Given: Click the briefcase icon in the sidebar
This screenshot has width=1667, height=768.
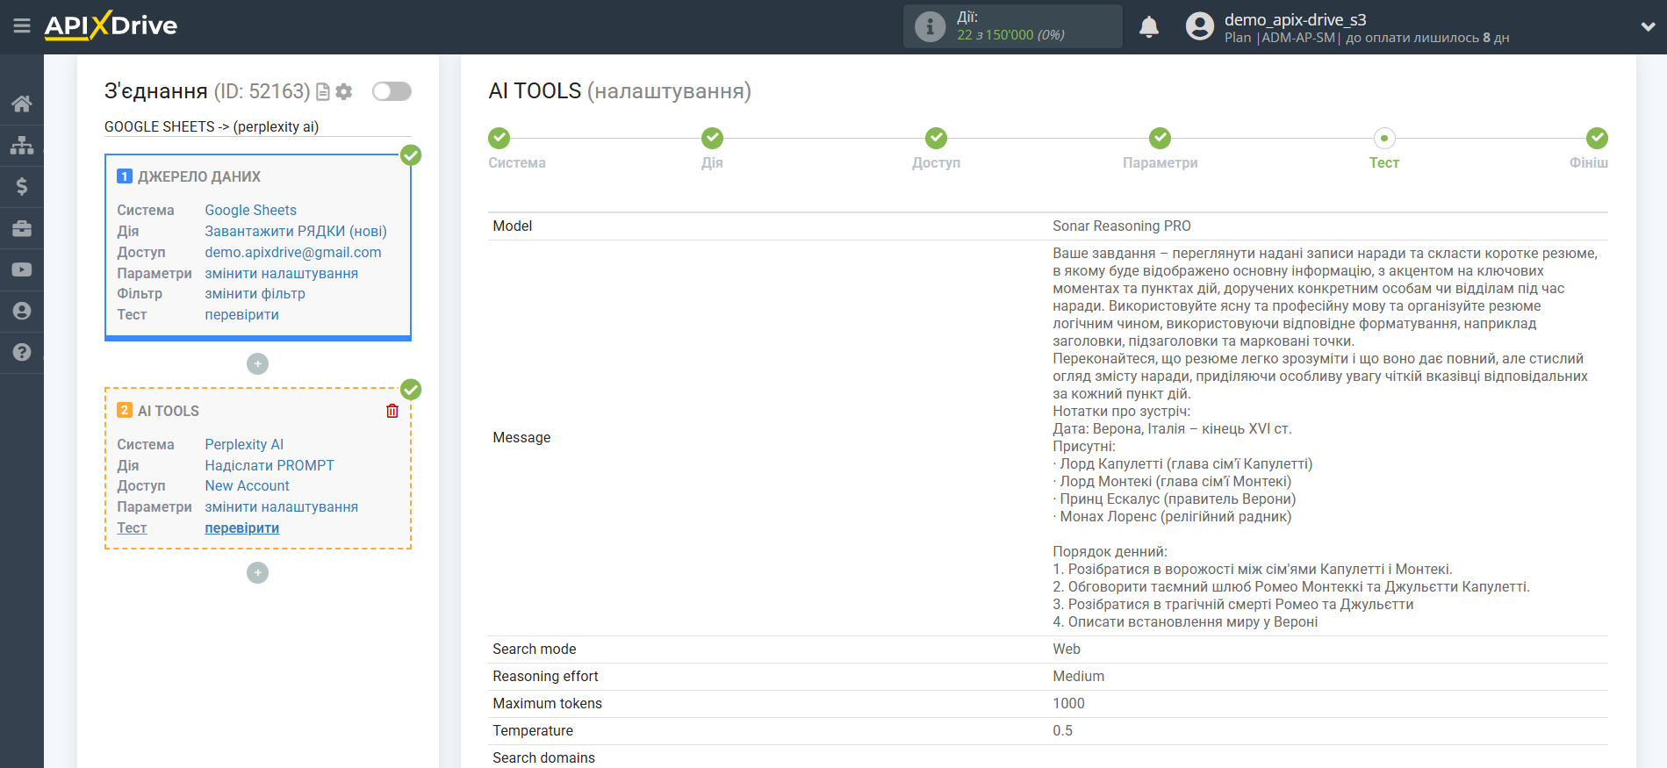Looking at the screenshot, I should 22,228.
